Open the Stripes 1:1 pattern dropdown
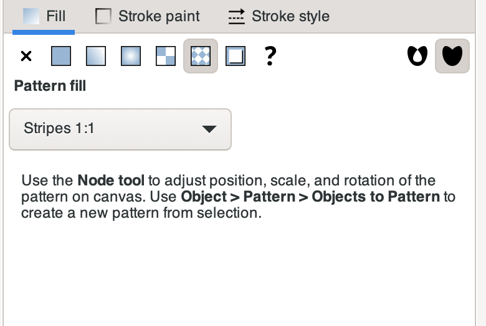 [120, 129]
